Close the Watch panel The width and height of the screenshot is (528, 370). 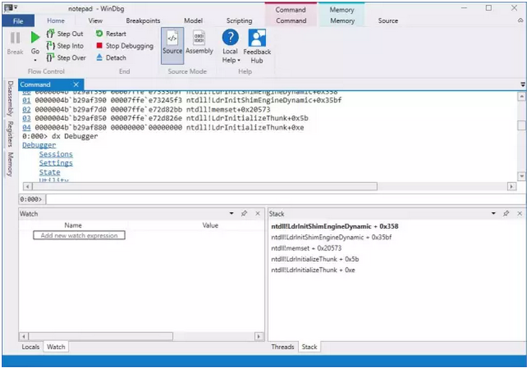pyautogui.click(x=257, y=213)
